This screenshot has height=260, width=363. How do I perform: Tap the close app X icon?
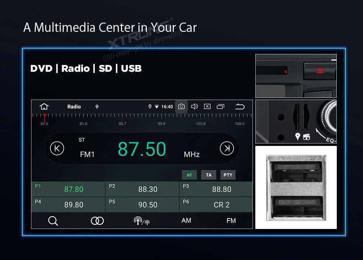(207, 106)
